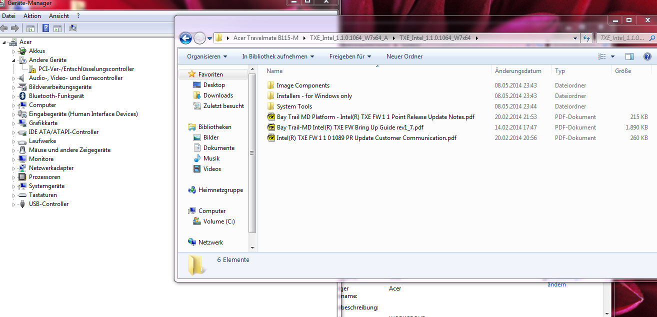The width and height of the screenshot is (657, 317).
Task: Select the Image Components folder
Action: coord(303,85)
